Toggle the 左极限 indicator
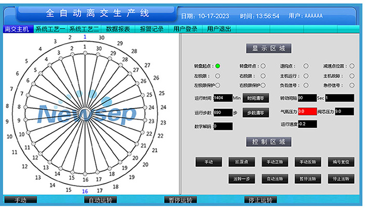 (218, 76)
